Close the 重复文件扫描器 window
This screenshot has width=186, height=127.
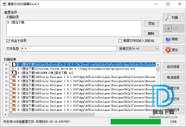click(180, 4)
